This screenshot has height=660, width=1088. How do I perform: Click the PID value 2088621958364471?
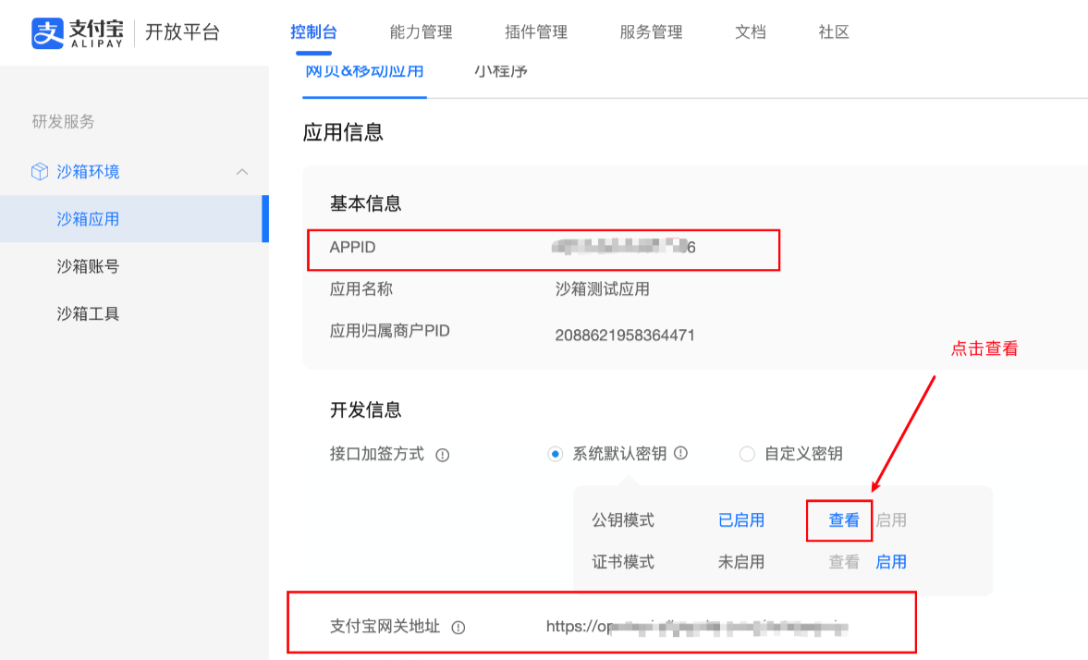tap(625, 336)
